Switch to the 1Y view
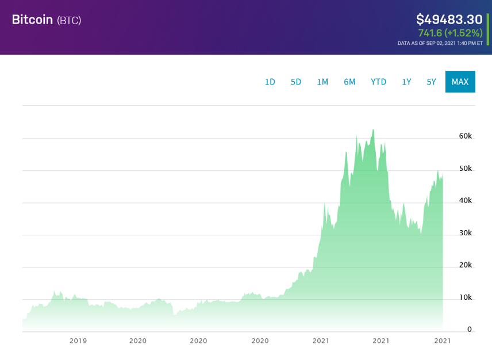 pos(406,82)
